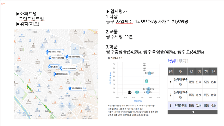Click the 조선대학교여 bubble in chart

[149, 73]
